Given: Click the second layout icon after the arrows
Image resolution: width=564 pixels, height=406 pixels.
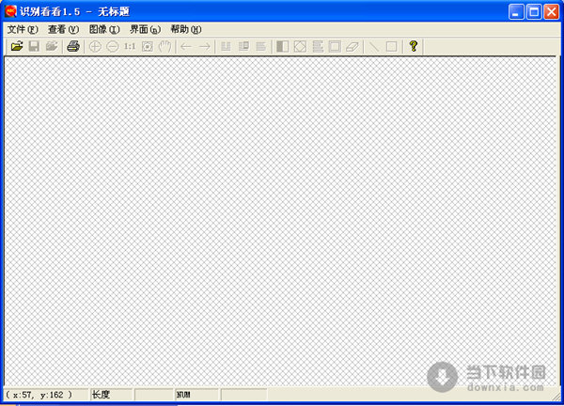Looking at the screenshot, I should (243, 46).
